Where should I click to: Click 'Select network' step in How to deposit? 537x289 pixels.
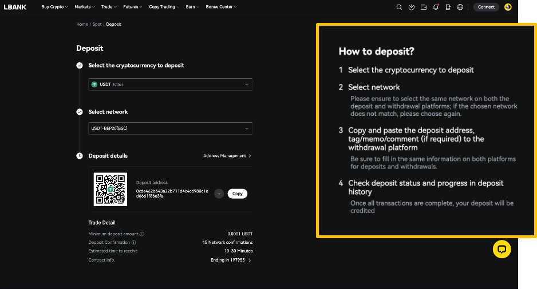click(374, 87)
